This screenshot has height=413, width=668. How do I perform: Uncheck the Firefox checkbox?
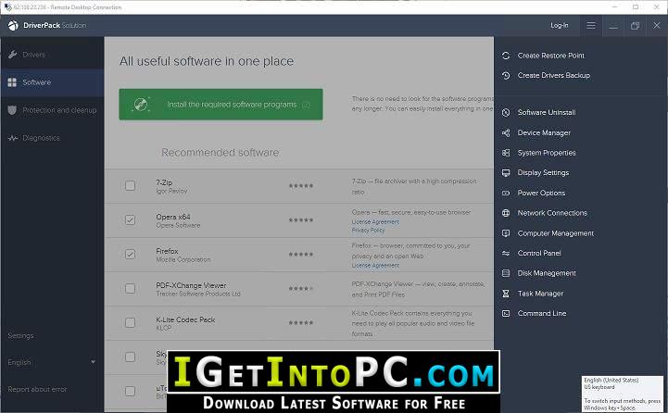[x=130, y=254]
